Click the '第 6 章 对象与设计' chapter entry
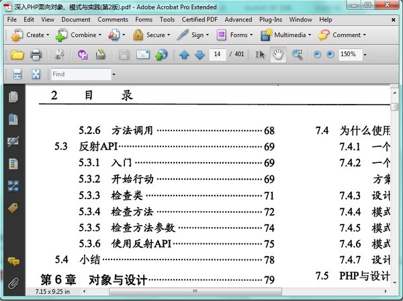The width and height of the screenshot is (403, 301). pyautogui.click(x=158, y=280)
